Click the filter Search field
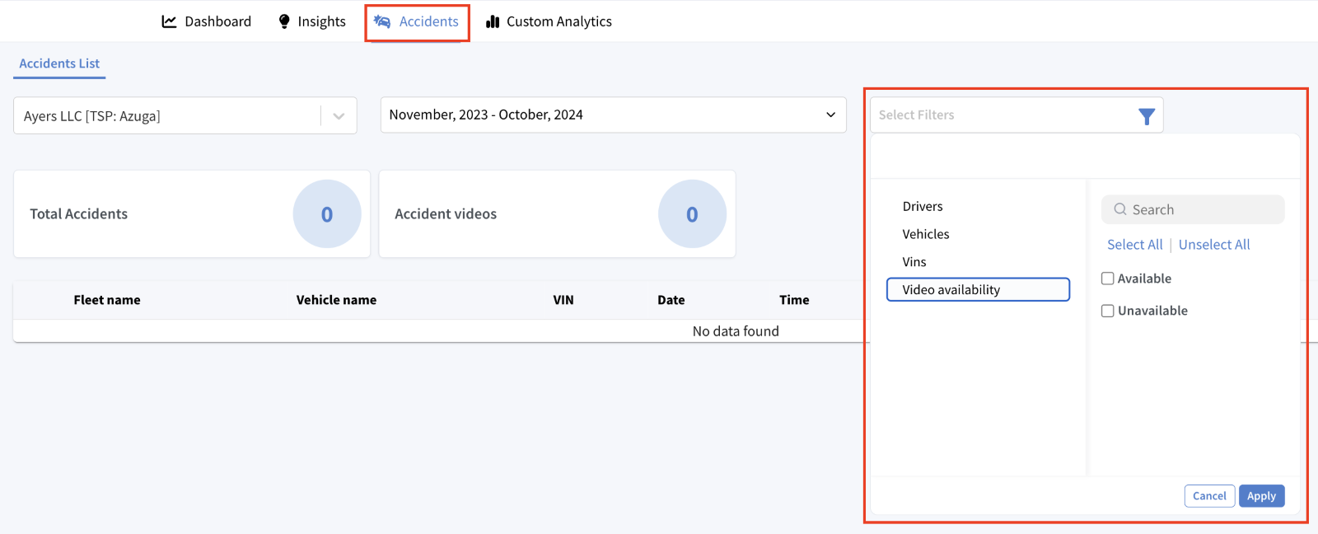The height and width of the screenshot is (534, 1318). pos(1193,209)
